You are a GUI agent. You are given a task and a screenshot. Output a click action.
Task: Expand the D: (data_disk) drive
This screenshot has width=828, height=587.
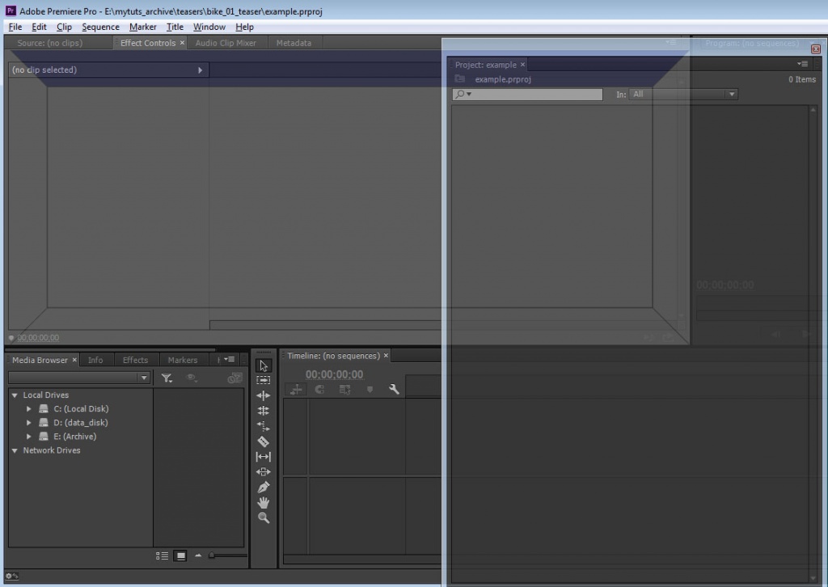28,422
